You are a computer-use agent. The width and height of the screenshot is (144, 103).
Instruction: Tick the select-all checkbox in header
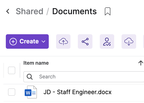pos(12,70)
